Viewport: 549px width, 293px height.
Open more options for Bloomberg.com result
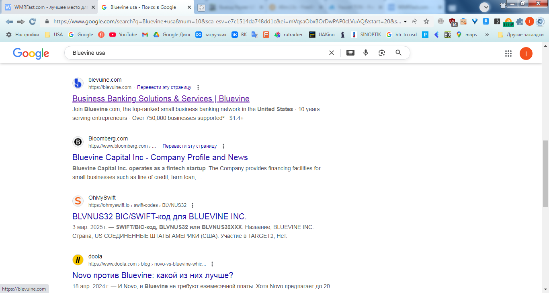point(223,146)
